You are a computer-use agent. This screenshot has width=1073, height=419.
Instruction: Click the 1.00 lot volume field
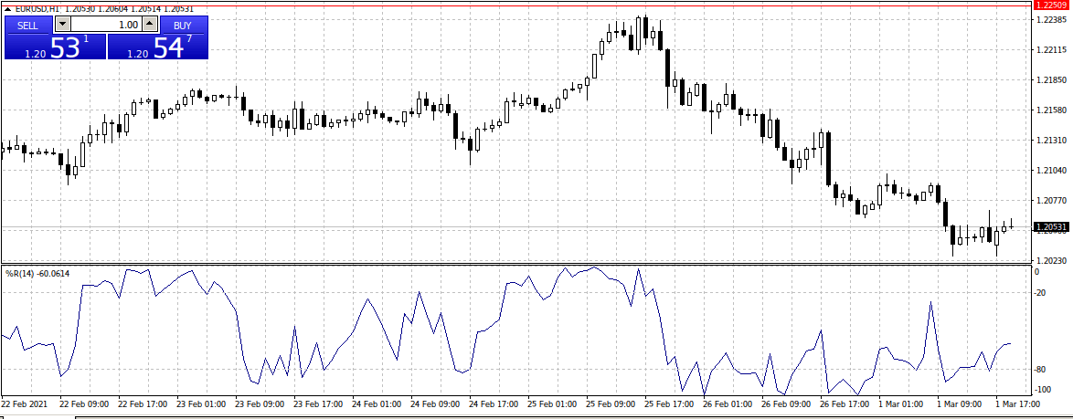tap(106, 25)
